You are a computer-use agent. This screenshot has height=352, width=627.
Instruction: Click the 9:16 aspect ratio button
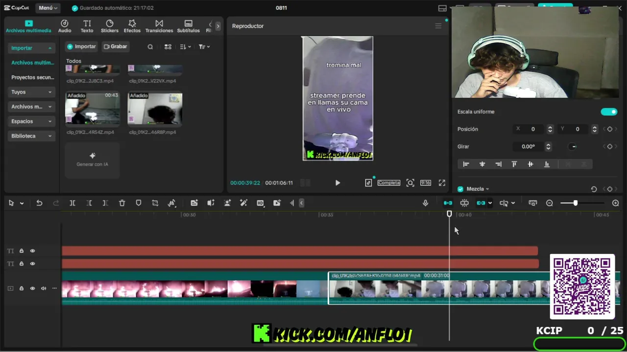pyautogui.click(x=426, y=183)
